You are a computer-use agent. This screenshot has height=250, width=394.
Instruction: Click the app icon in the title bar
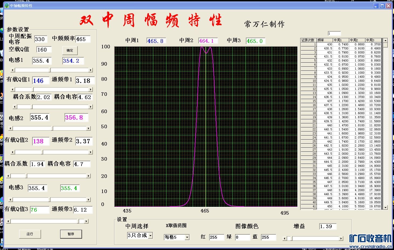click(x=7, y=6)
